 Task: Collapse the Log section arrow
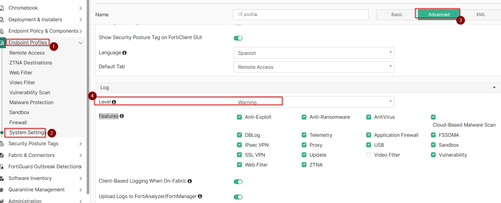pos(494,87)
